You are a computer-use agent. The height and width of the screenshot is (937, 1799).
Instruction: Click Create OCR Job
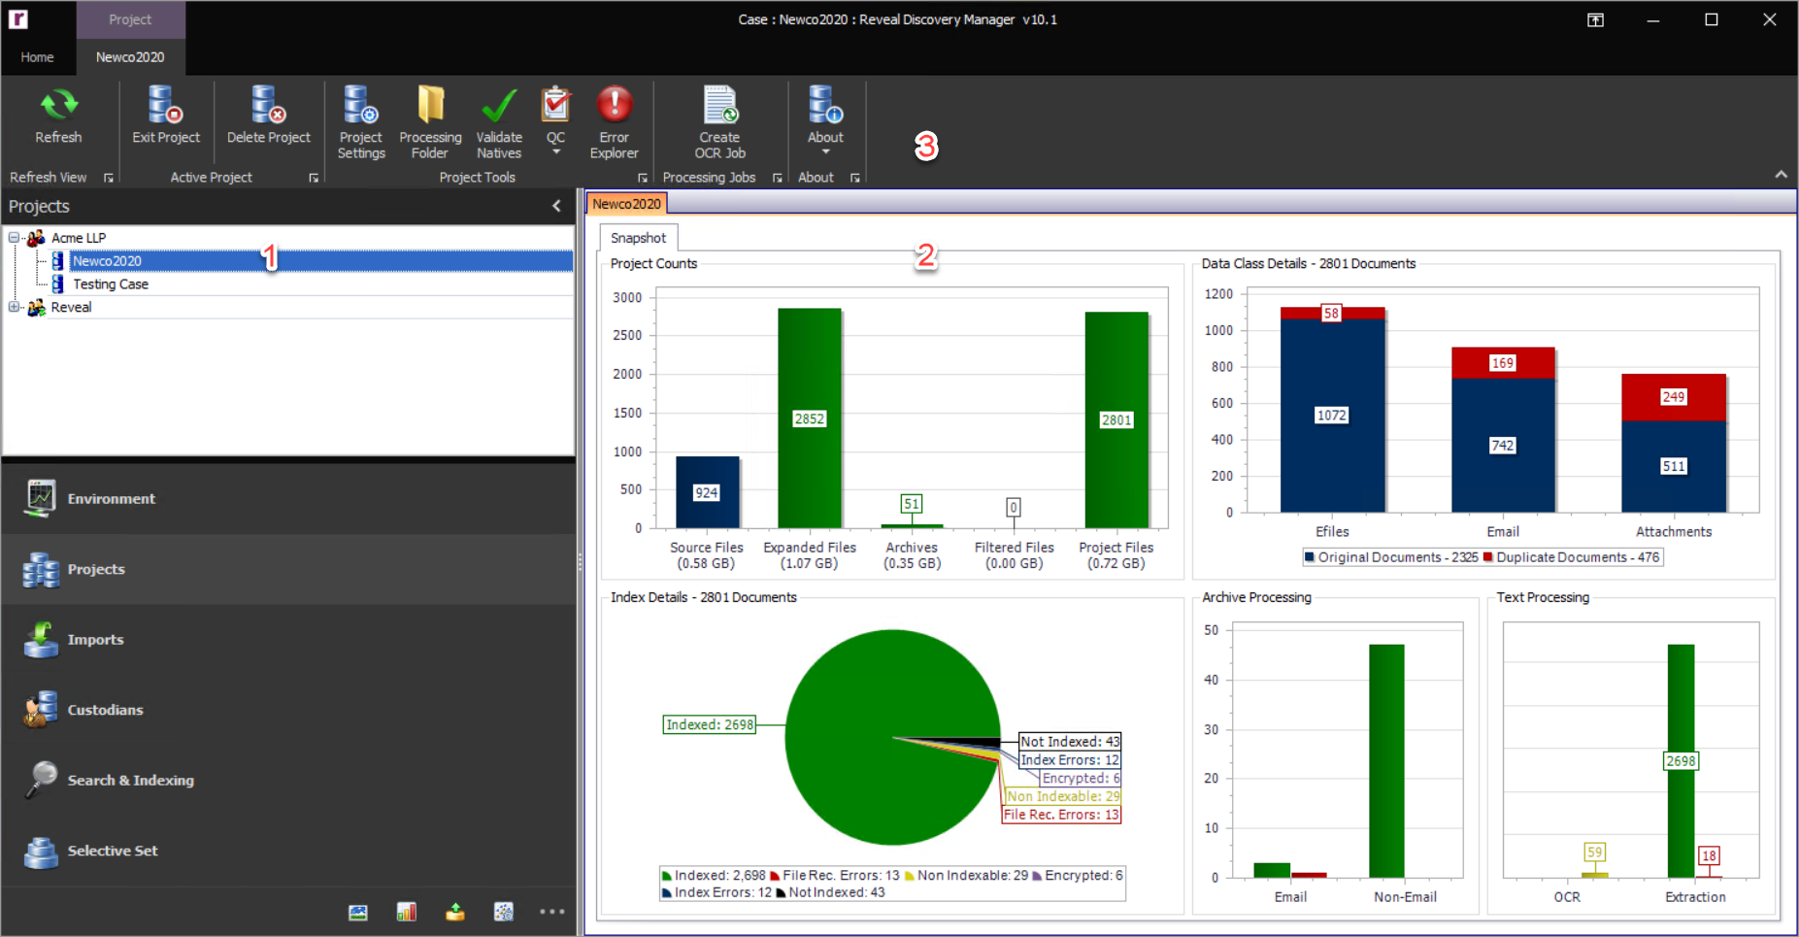[719, 122]
